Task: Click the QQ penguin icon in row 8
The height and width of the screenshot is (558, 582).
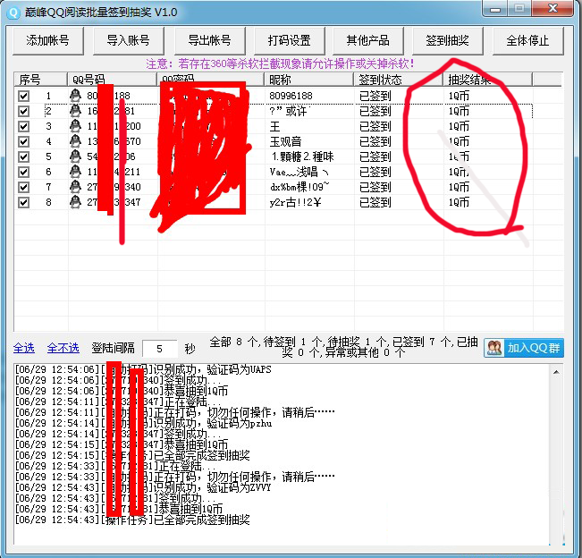Action: pyautogui.click(x=75, y=202)
